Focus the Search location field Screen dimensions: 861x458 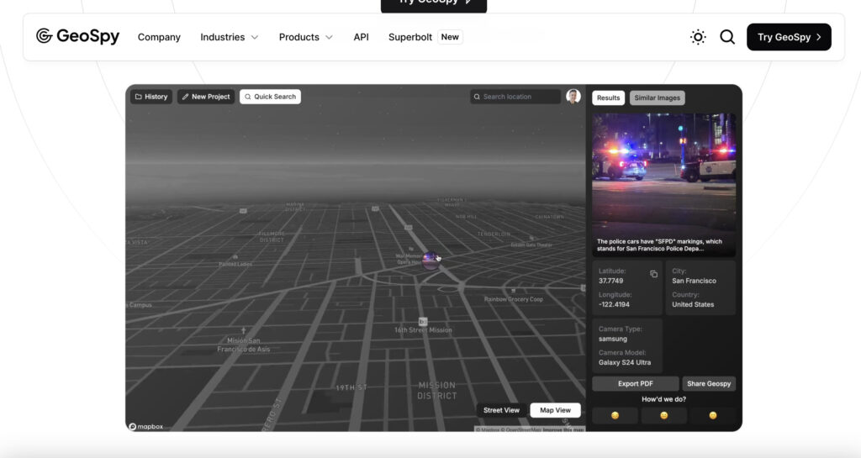[515, 97]
